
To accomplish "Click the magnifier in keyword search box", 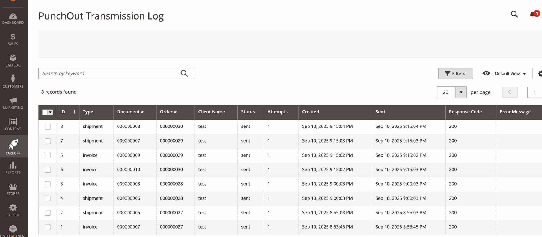I will (x=184, y=73).
